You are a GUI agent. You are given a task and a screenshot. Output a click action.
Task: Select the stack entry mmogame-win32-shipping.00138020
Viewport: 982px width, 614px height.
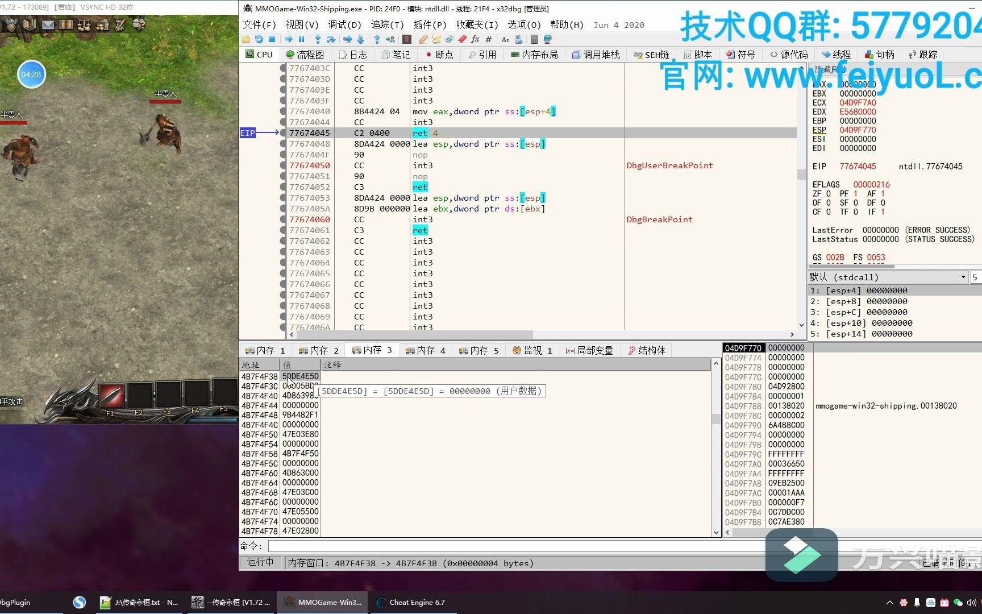(886, 406)
